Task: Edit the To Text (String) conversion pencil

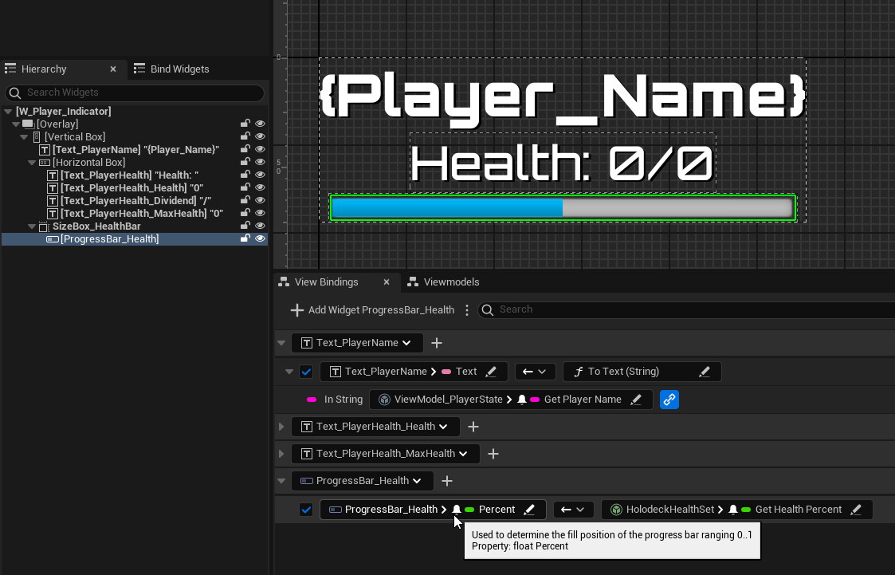Action: (705, 372)
